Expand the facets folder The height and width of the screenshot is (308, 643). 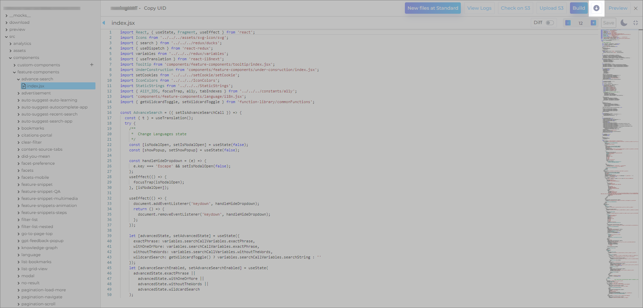point(27,170)
